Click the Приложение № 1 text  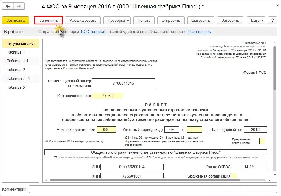pyautogui.click(x=255, y=43)
